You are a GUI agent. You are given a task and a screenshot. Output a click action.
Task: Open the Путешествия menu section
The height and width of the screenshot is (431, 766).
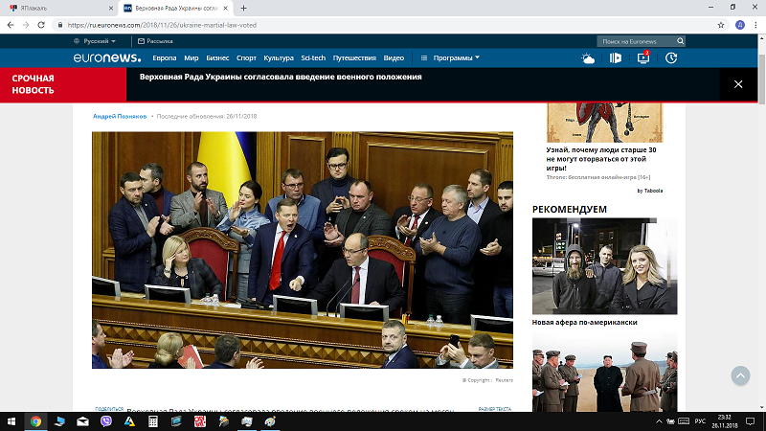click(x=354, y=58)
